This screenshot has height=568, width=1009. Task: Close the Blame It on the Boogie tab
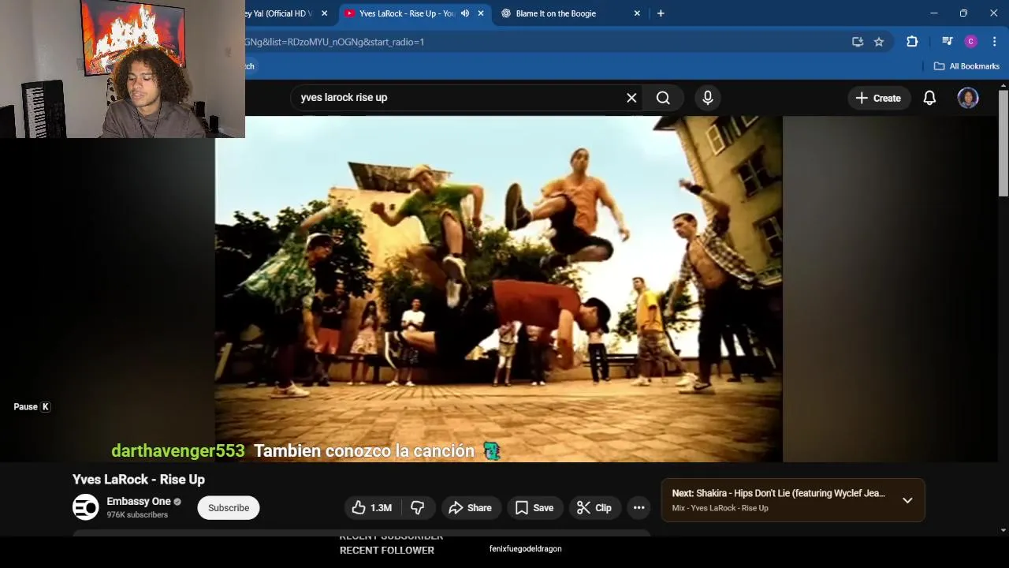(x=637, y=13)
